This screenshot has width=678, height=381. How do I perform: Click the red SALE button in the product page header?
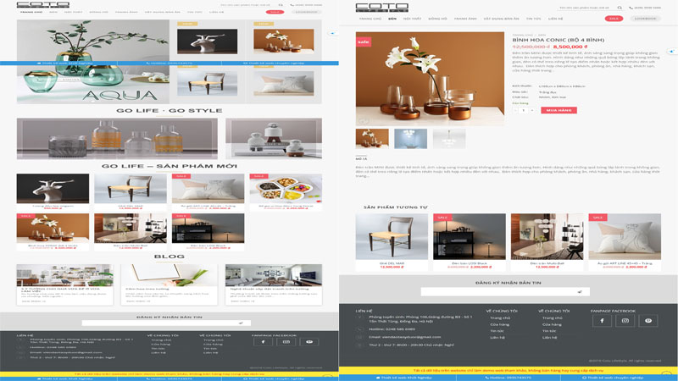coord(614,19)
